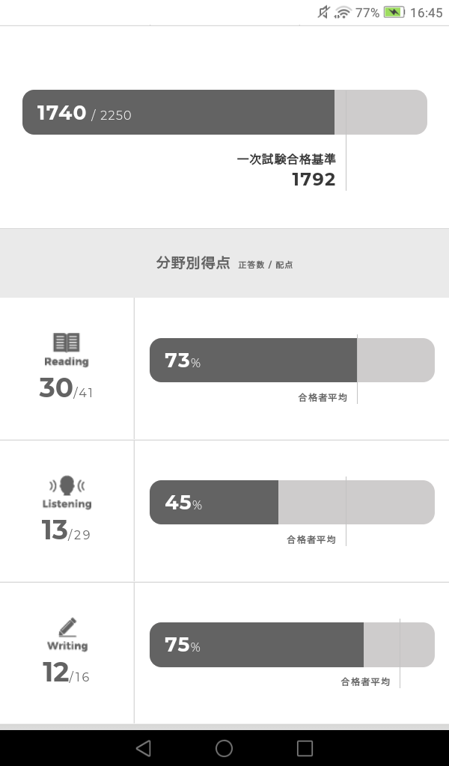449x766 pixels.
Task: Tap the battery charging status icon
Action: 394,12
